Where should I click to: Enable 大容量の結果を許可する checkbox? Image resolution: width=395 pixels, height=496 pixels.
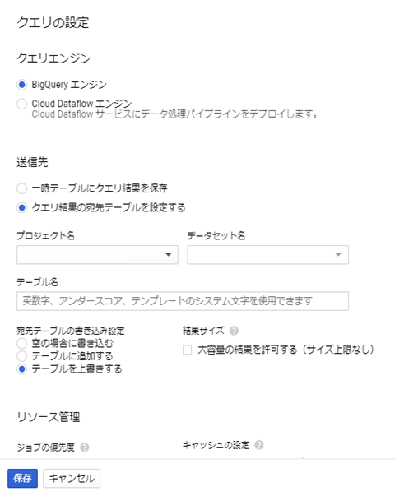point(187,350)
